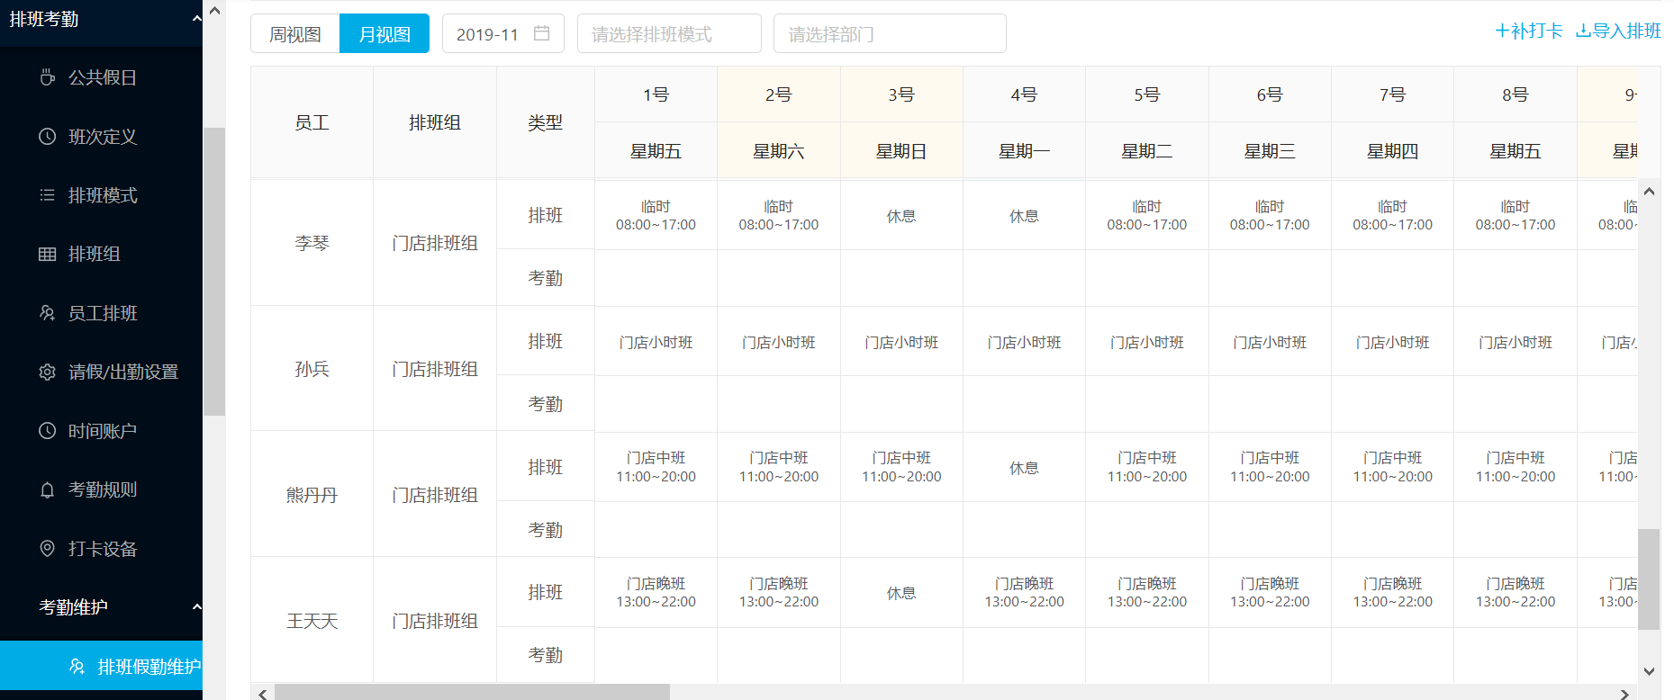
Task: Click the 排班模式 list icon
Action: click(x=48, y=195)
